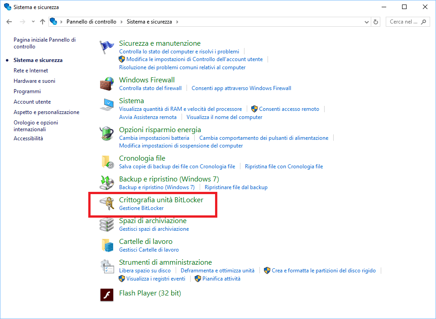Click Consenti app attraverso Windows Firewall
The height and width of the screenshot is (319, 436).
241,88
